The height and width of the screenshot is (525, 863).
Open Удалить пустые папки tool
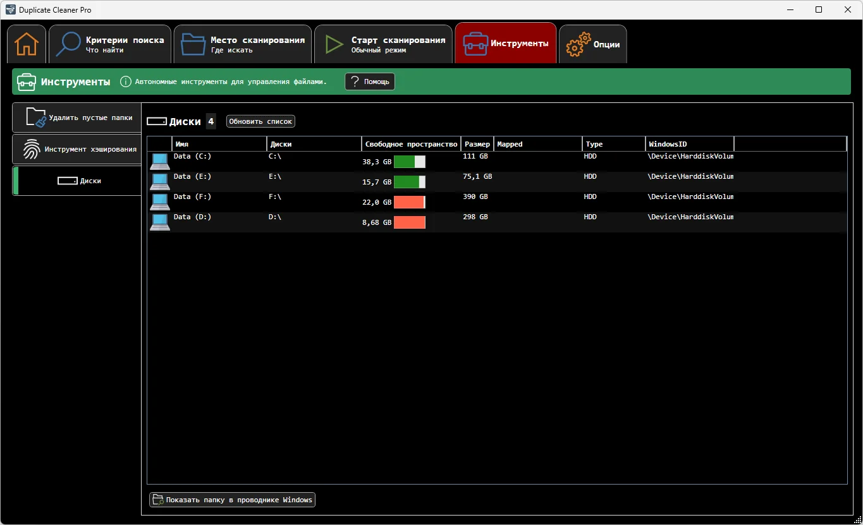click(x=77, y=118)
